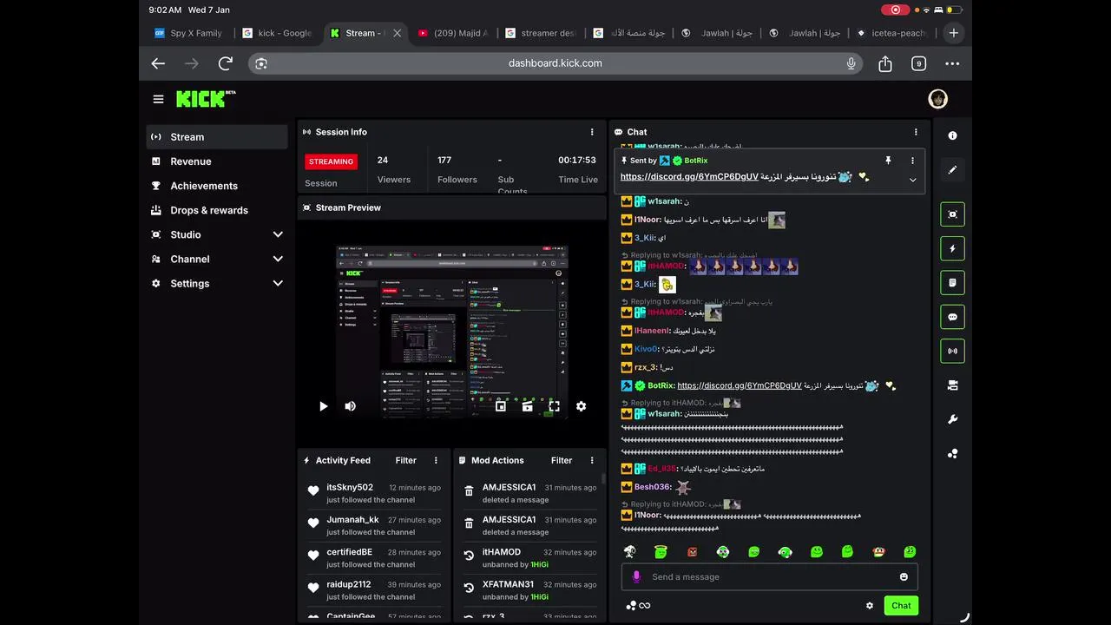Image resolution: width=1111 pixels, height=625 pixels.
Task: Toggle the chat bubble widget button
Action: coord(952,317)
